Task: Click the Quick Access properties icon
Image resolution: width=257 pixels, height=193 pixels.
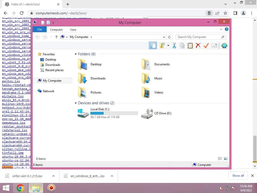Action: point(43,22)
